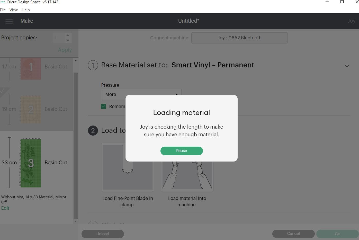Open the Pressure dropdown
This screenshot has height=240, width=359.
point(141,94)
